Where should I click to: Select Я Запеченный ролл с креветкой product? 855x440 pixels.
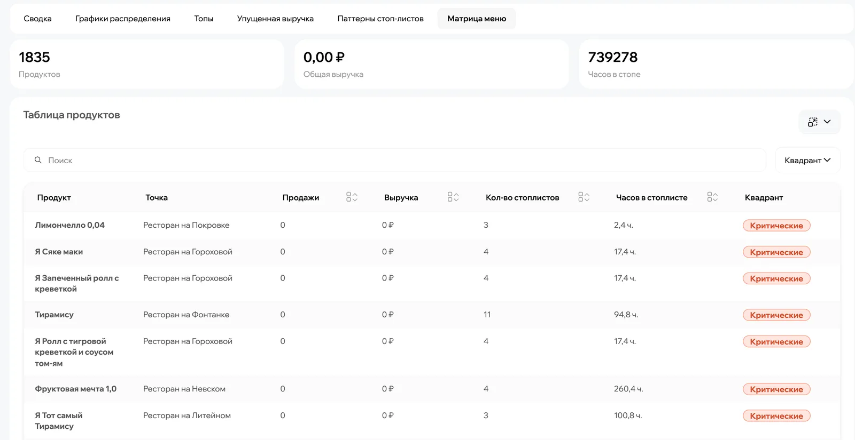click(x=77, y=283)
